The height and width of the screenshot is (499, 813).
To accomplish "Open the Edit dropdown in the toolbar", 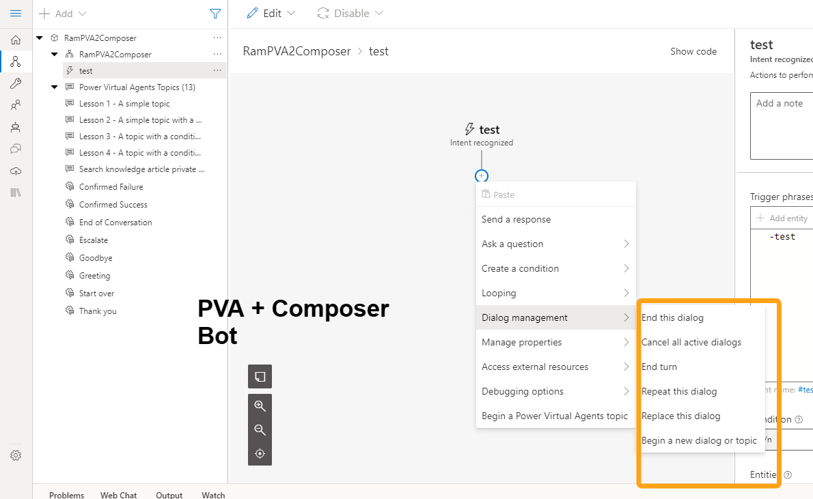I will pyautogui.click(x=271, y=13).
